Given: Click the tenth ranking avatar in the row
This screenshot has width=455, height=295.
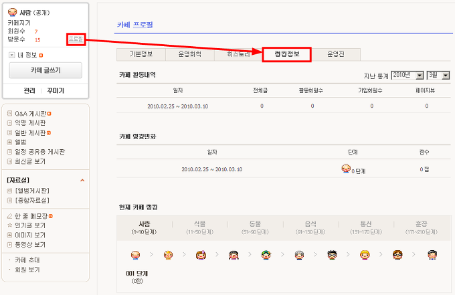Looking at the screenshot, I should coord(432,255).
